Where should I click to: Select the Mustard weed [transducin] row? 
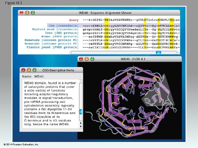tap(106, 29)
